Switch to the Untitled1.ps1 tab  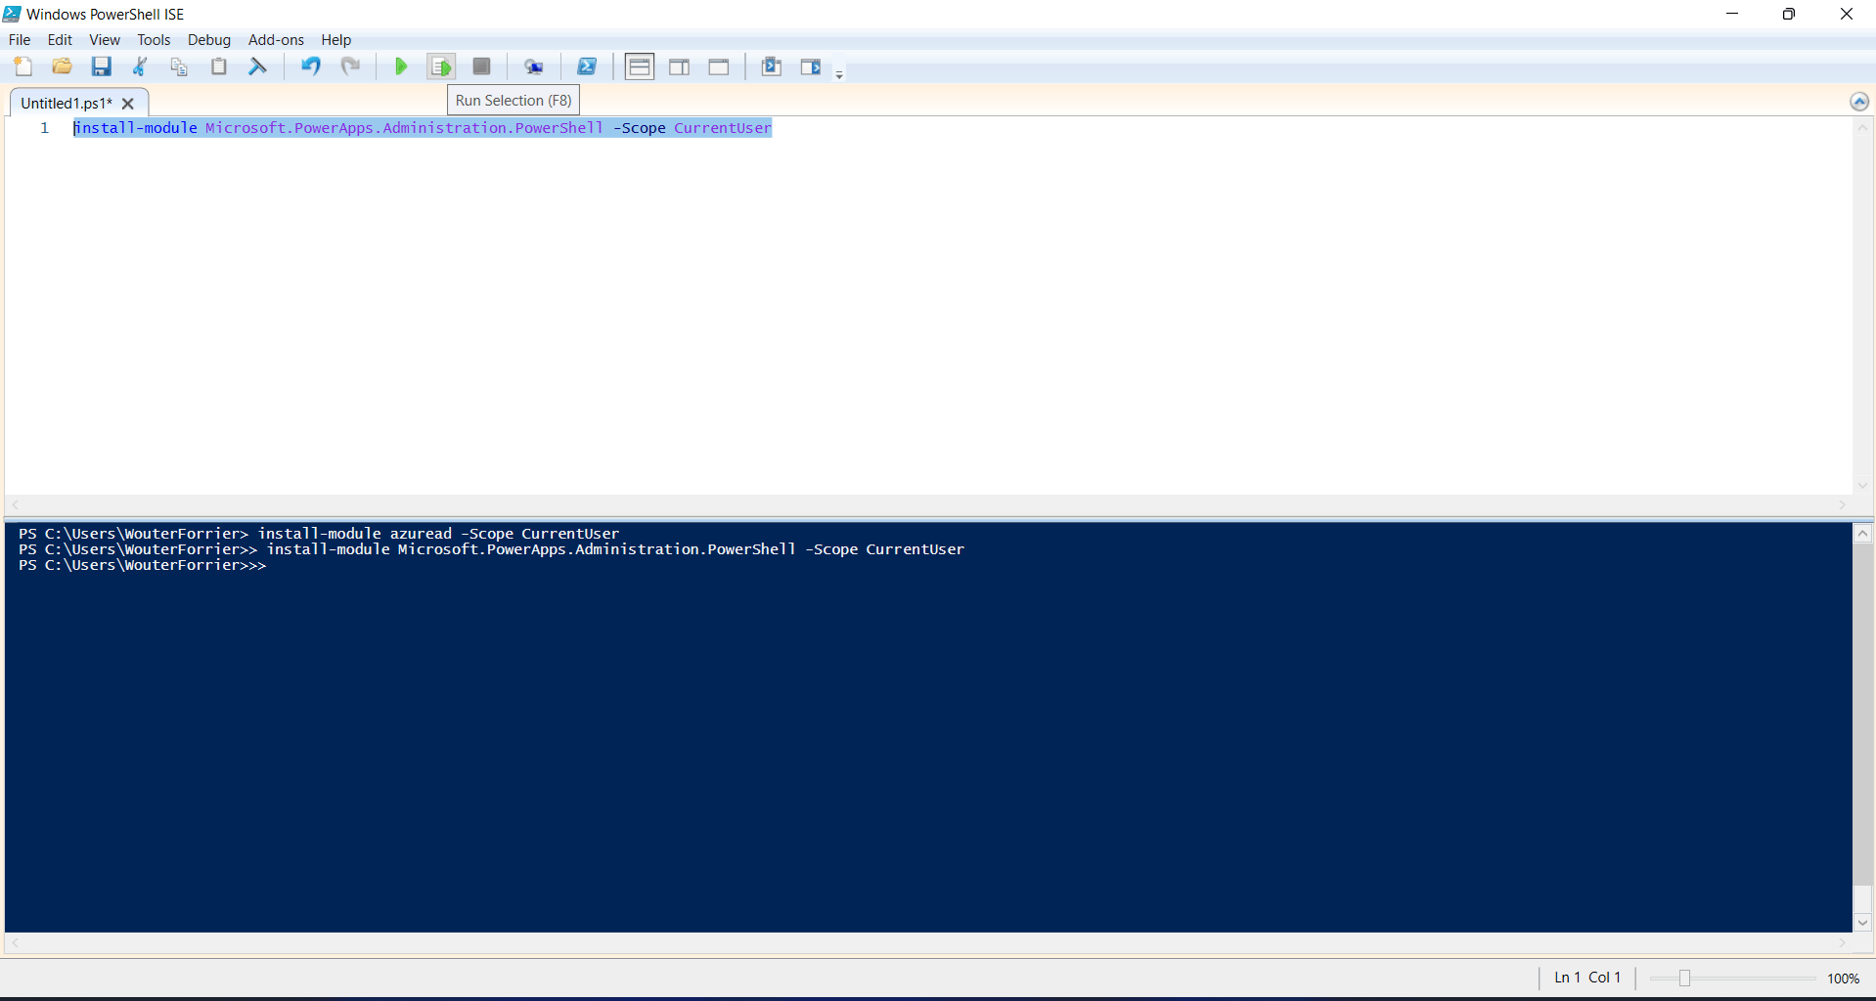(65, 103)
